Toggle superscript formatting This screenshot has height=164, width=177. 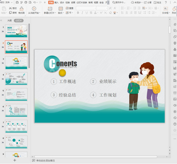coord(101,13)
